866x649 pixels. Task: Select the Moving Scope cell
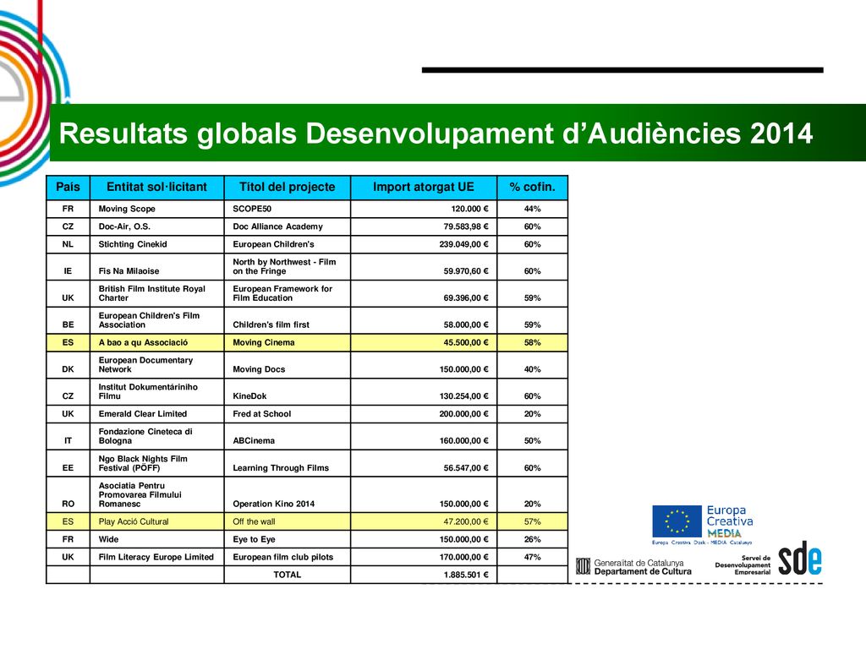pyautogui.click(x=156, y=209)
